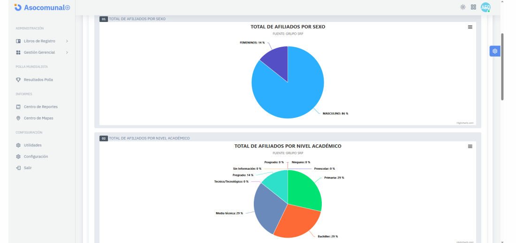Click the Resultados Polla trophy icon
The image size is (516, 243).
tap(18, 80)
